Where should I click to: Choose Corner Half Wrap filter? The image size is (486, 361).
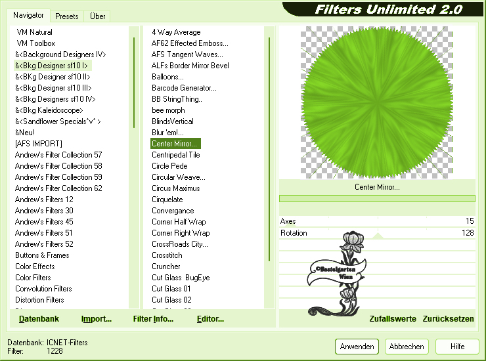(x=179, y=222)
